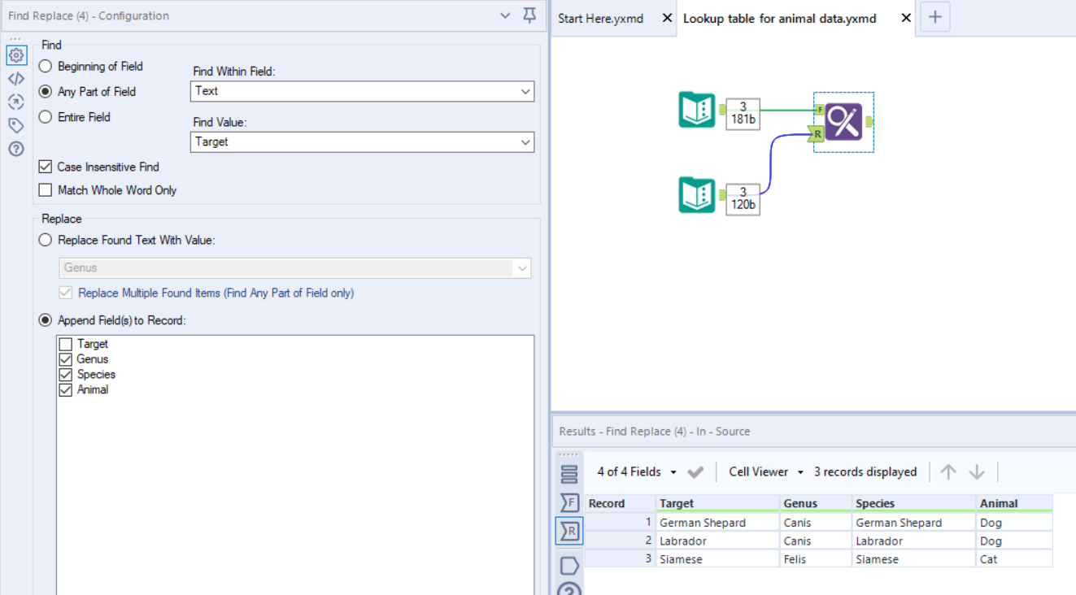
Task: Check the Target field in Append list
Action: [x=65, y=343]
